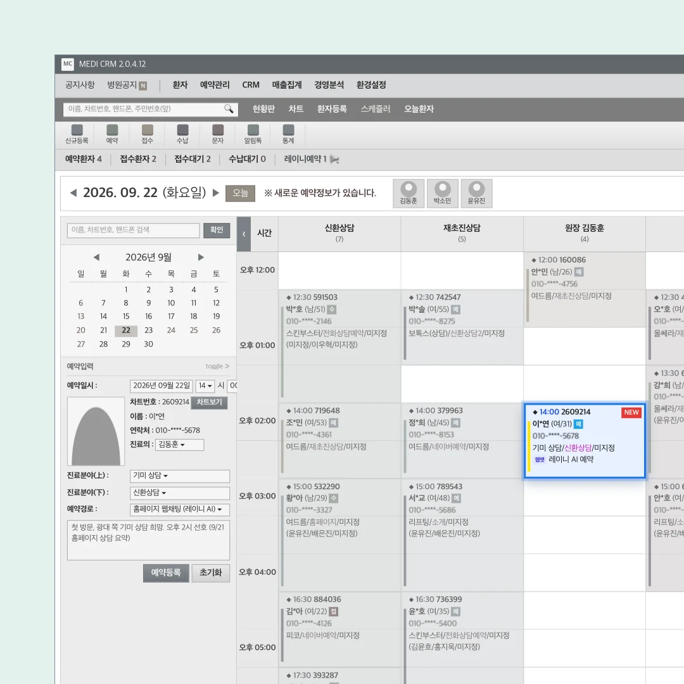Open the 예약 toolbar icon
This screenshot has height=684, width=684.
tap(112, 134)
